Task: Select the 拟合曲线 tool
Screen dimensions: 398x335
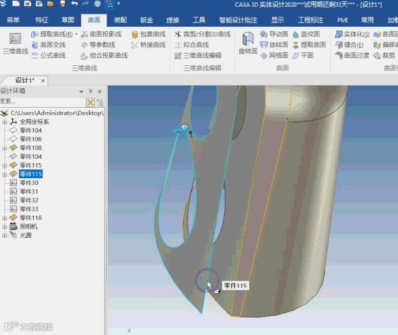Action: pyautogui.click(x=192, y=45)
